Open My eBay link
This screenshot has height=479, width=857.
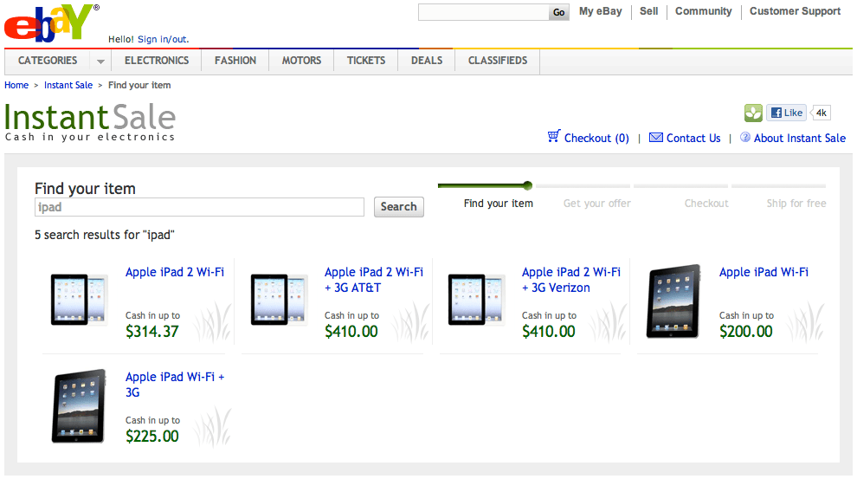coord(600,11)
